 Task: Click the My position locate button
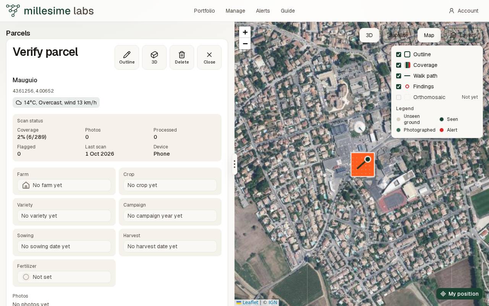tap(459, 294)
